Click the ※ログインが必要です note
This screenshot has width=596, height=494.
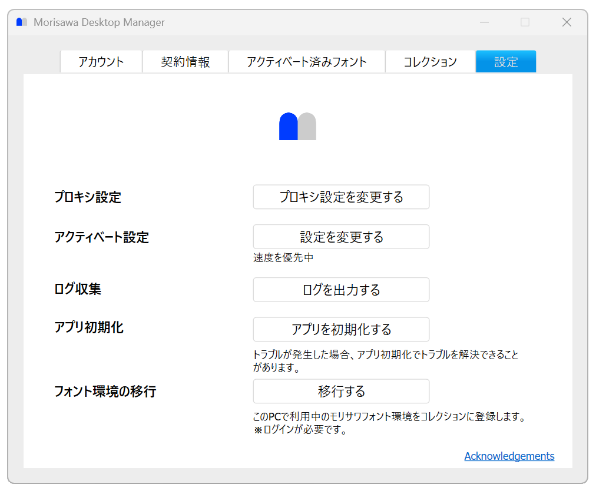[x=300, y=430]
